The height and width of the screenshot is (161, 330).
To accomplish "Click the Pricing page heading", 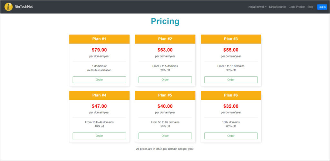I will pos(165,21).
